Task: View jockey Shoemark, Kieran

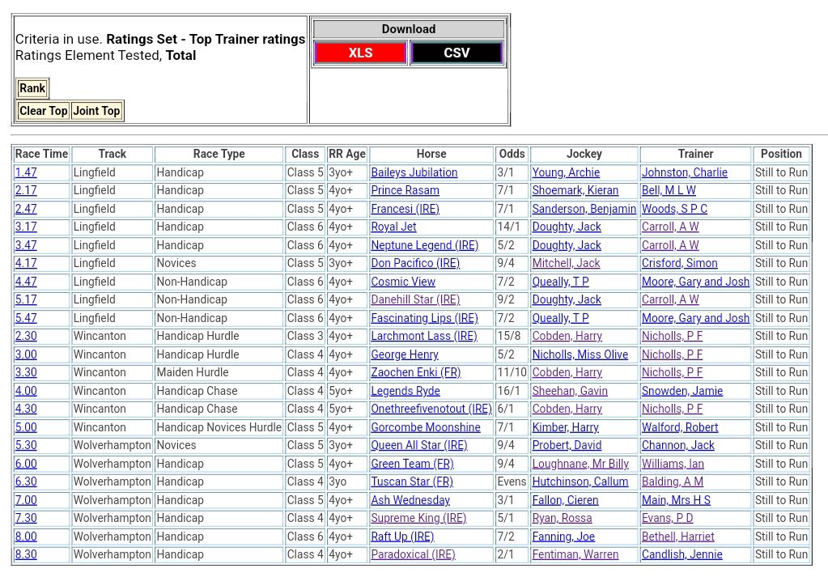Action: 575,191
